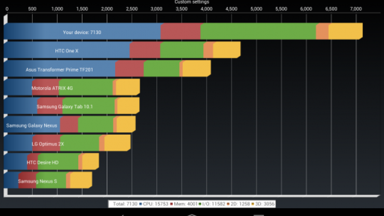The height and width of the screenshot is (216, 384).
Task: Click "CPU: 15753" in the legend
Action: [x=155, y=204]
